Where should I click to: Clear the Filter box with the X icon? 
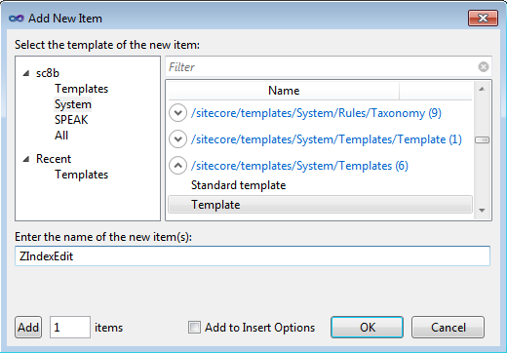pos(484,67)
